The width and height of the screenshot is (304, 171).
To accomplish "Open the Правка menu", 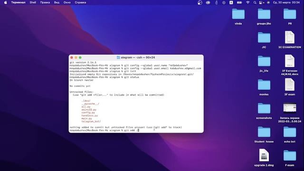I will [45, 2].
